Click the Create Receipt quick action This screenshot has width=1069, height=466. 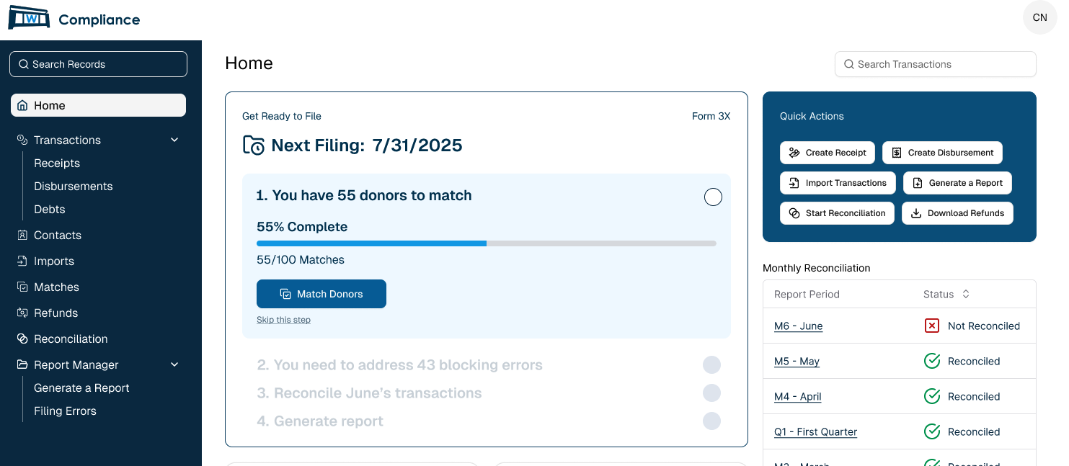tap(828, 153)
